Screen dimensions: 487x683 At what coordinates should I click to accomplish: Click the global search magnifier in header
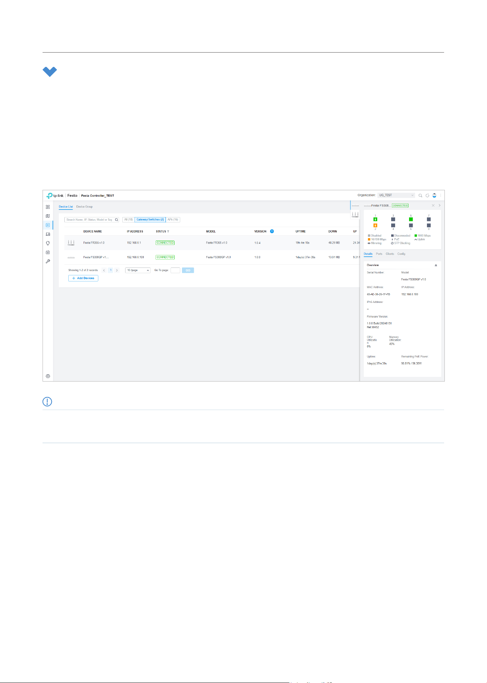[x=420, y=196]
